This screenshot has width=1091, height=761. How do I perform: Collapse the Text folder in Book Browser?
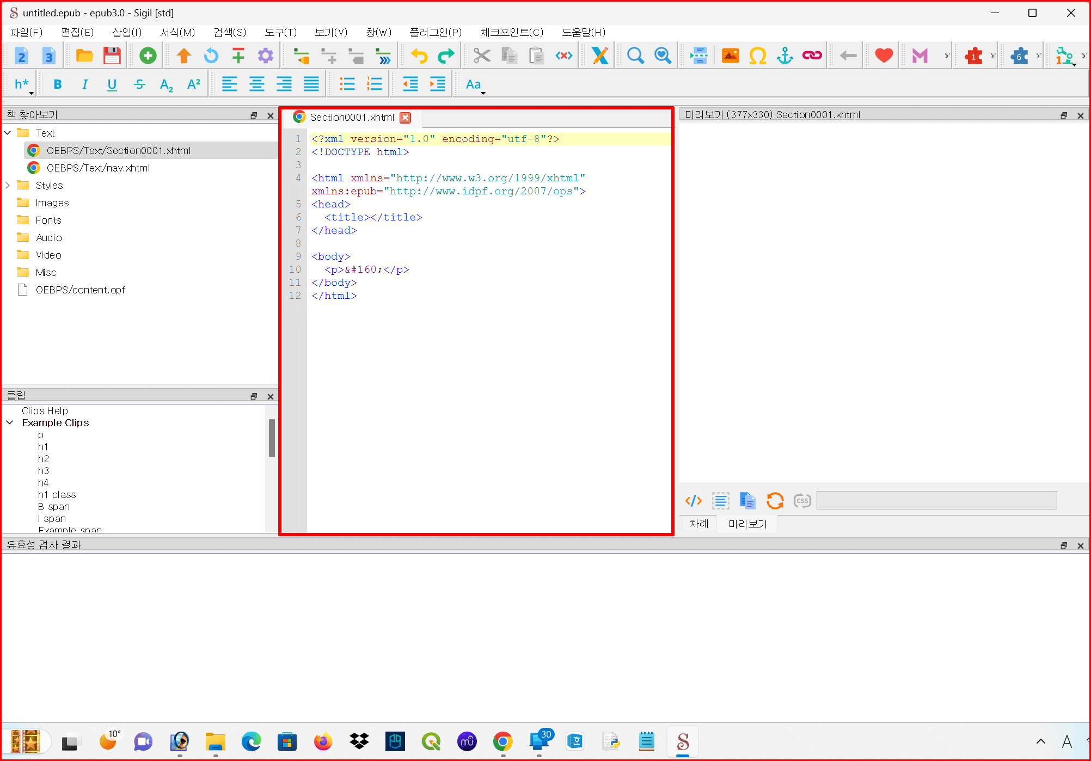(x=8, y=133)
